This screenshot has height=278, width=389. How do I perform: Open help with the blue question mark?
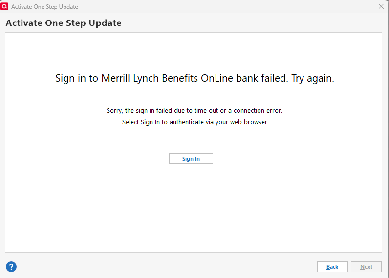point(11,267)
